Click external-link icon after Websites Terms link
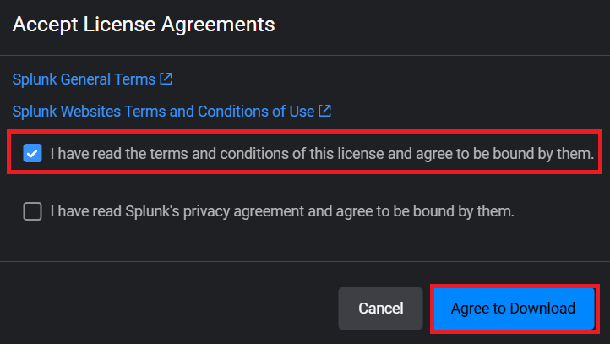Image resolution: width=610 pixels, height=344 pixels. click(x=325, y=111)
